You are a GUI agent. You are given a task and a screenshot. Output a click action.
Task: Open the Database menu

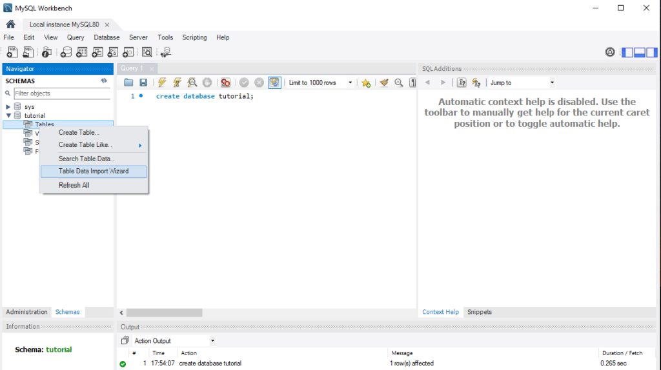point(107,37)
